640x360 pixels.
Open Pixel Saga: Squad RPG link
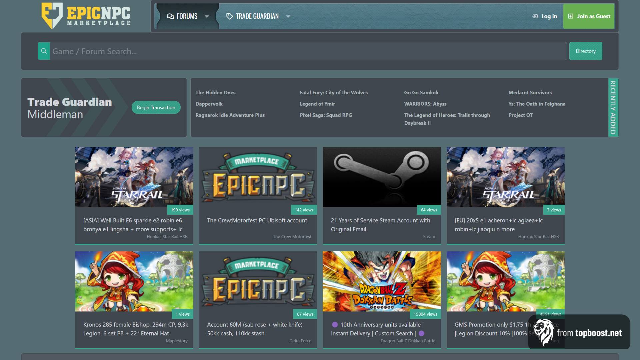click(326, 115)
